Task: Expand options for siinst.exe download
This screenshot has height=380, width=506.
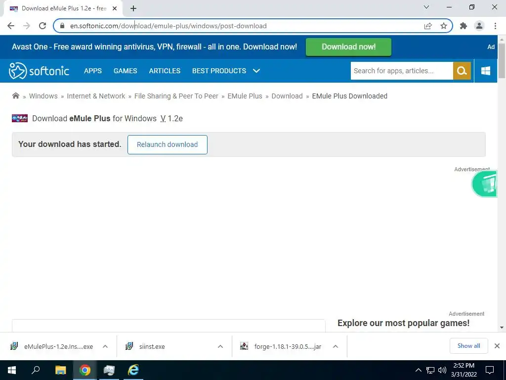Action: click(220, 346)
